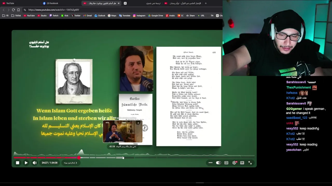
Task: Toggle the autoplay switch
Action: pos(218,163)
